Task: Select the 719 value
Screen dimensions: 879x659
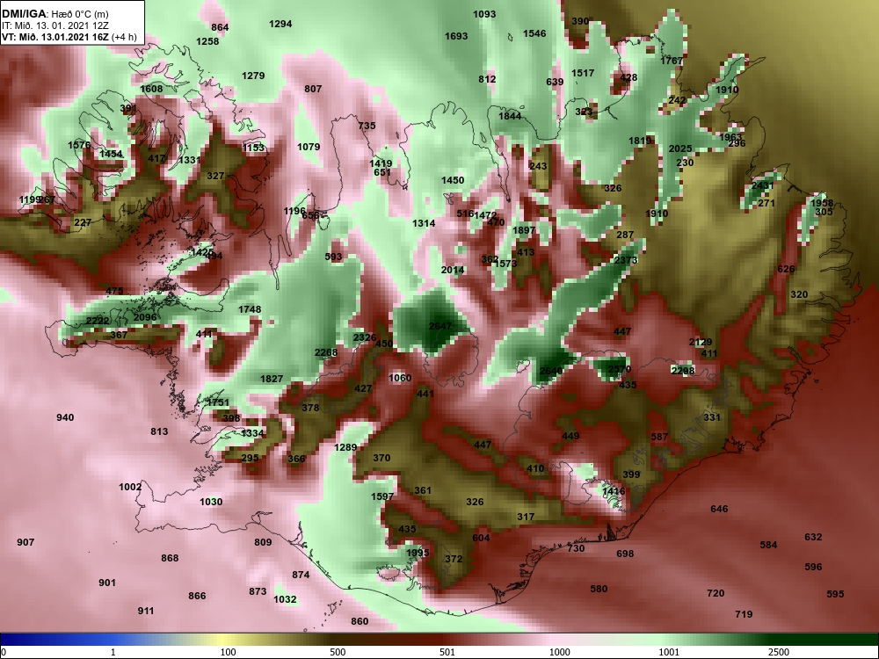Action: (744, 614)
